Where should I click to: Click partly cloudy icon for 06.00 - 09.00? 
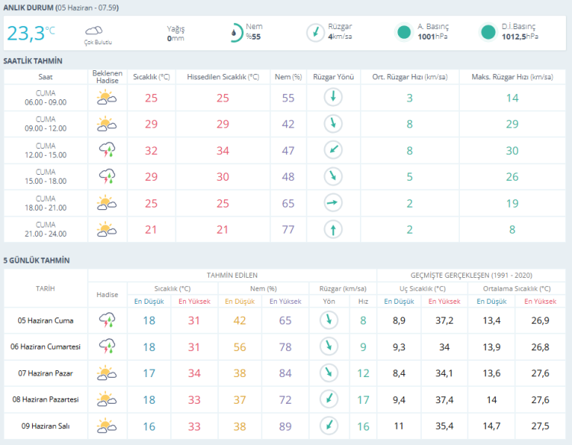(x=107, y=98)
